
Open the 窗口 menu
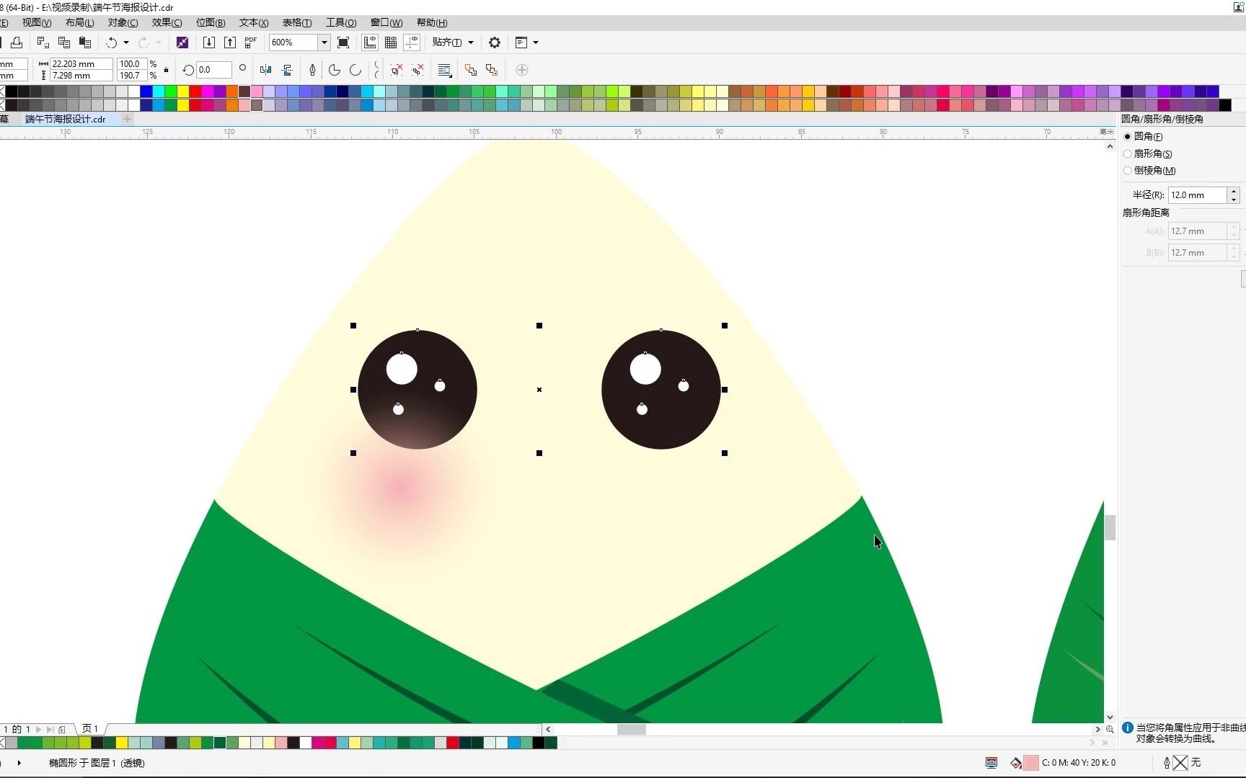click(x=386, y=22)
